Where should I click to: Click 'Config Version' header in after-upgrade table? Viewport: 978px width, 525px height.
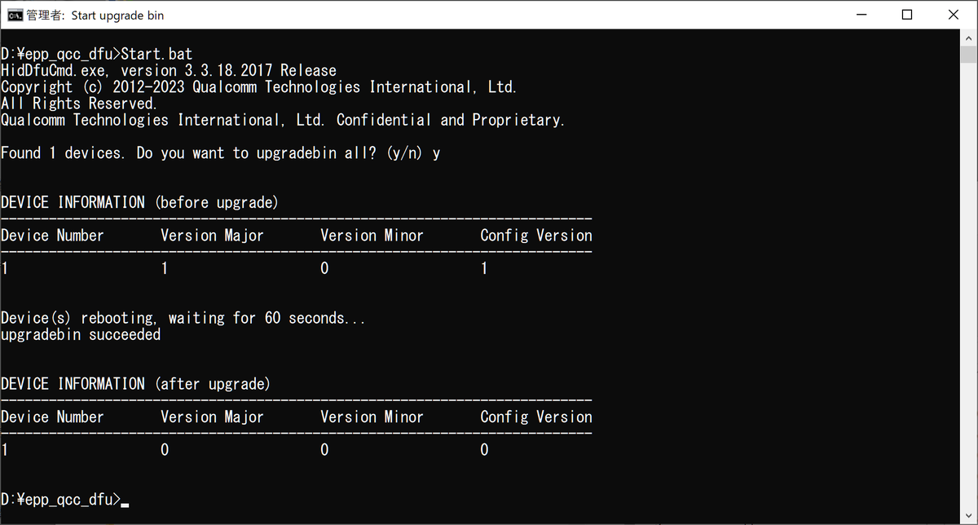(536, 417)
